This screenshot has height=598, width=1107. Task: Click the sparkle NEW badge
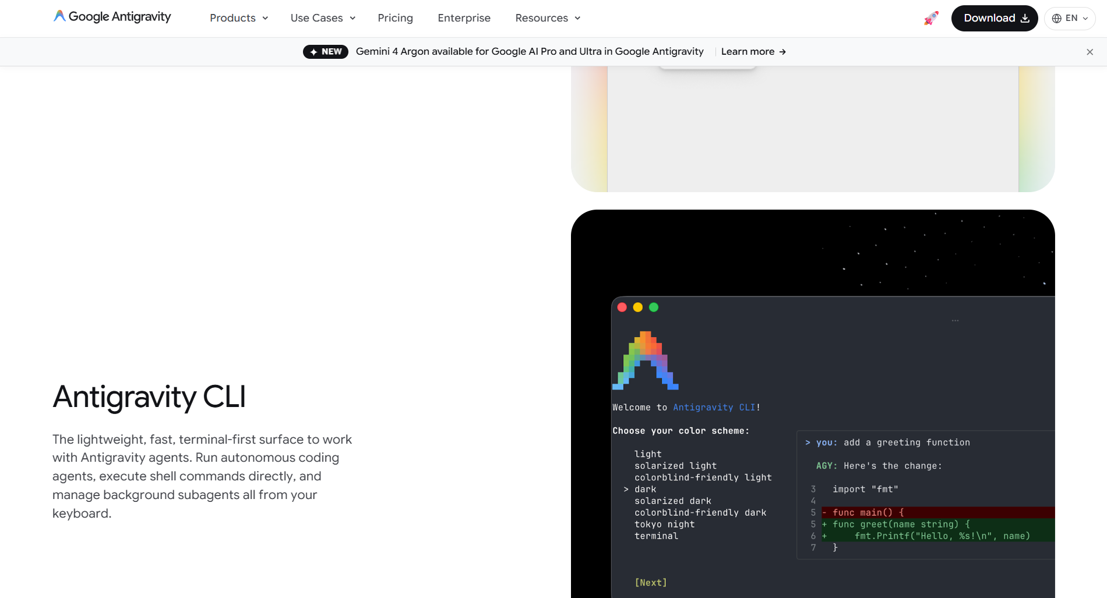pos(326,52)
